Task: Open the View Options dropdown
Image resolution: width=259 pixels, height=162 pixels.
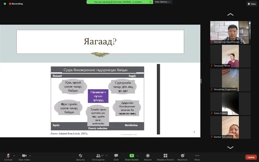Action: [x=162, y=2]
